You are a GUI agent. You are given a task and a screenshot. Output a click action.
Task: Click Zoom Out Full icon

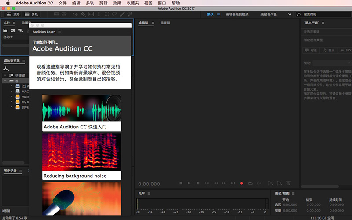[x=288, y=183]
